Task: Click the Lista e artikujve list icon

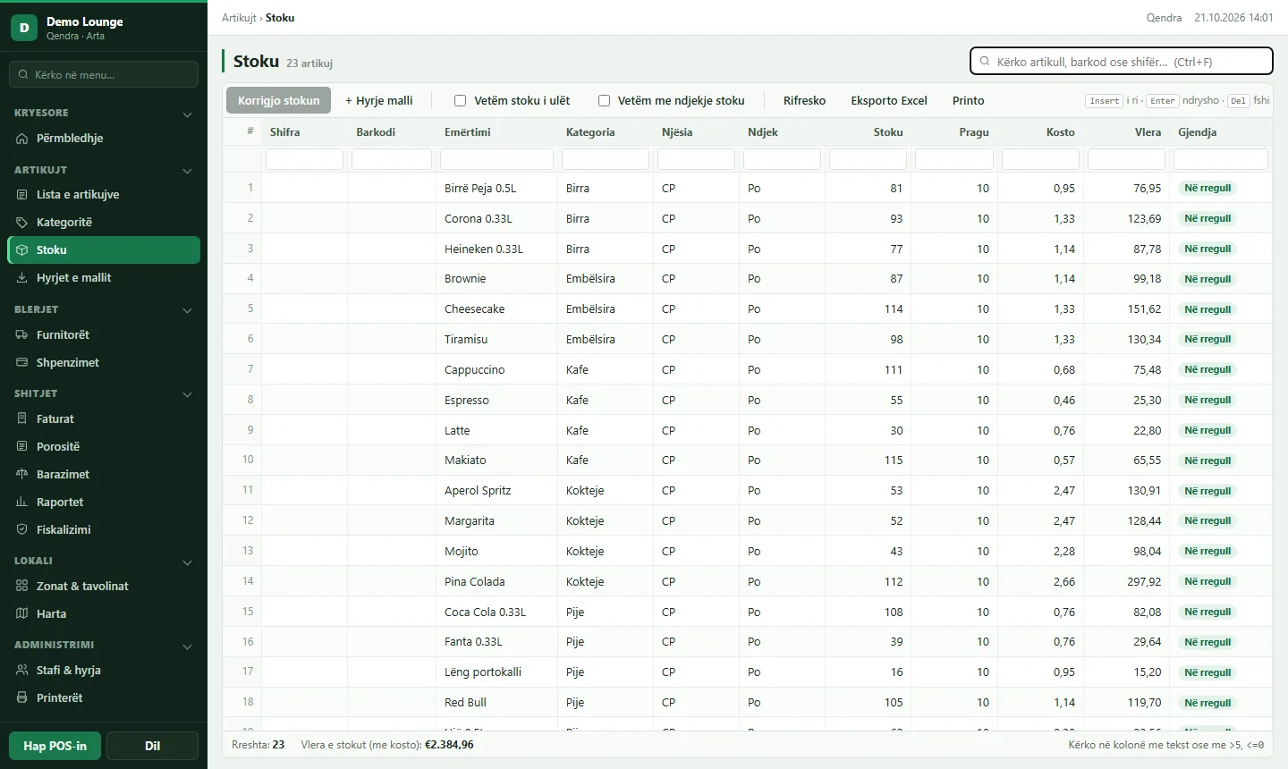Action: click(22, 195)
